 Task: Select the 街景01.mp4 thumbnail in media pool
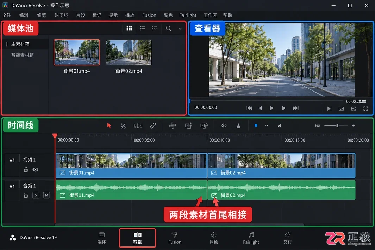[x=77, y=52]
